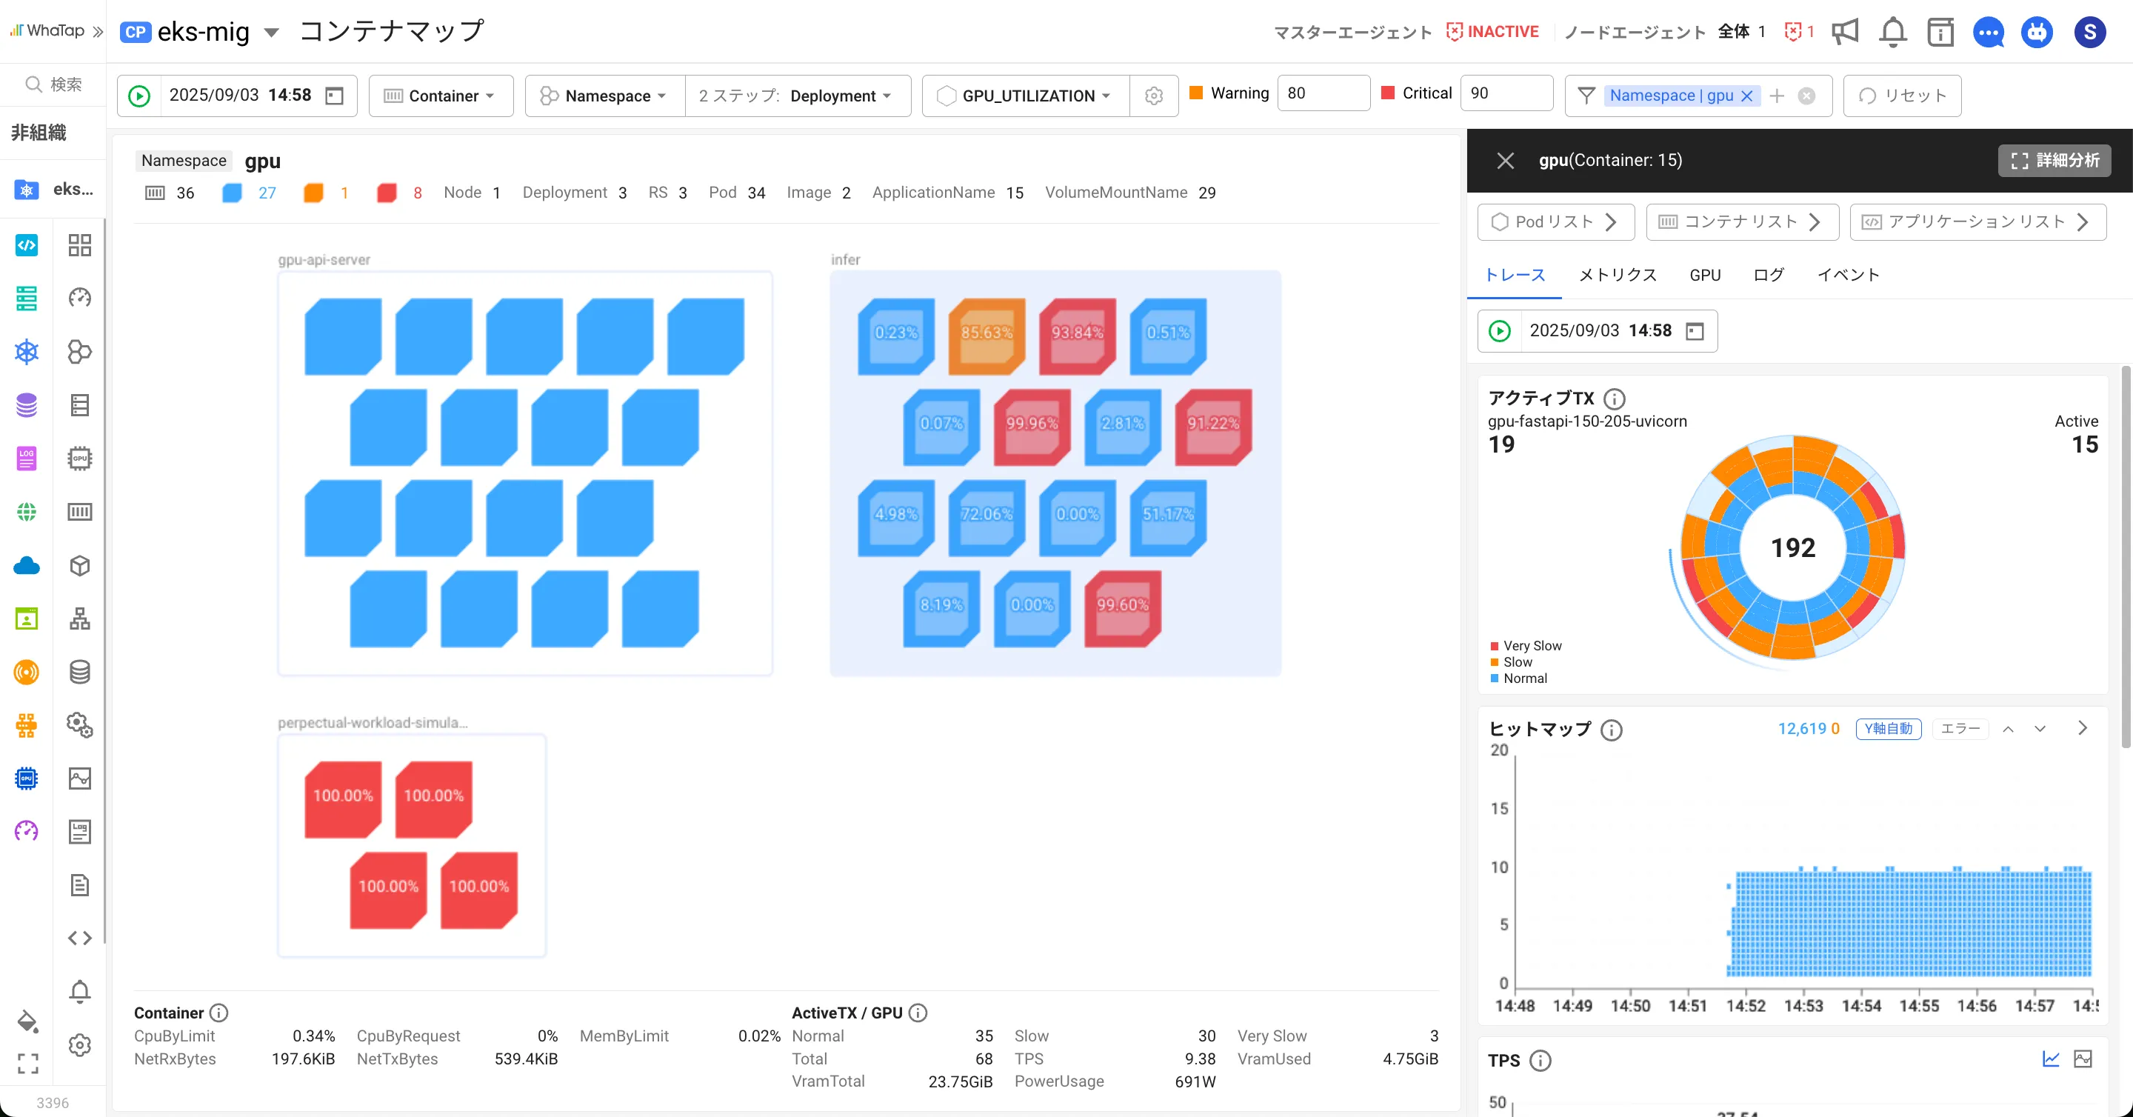The height and width of the screenshot is (1117, 2133).
Task: Toggle the エラー heatmap filter
Action: (x=1960, y=729)
